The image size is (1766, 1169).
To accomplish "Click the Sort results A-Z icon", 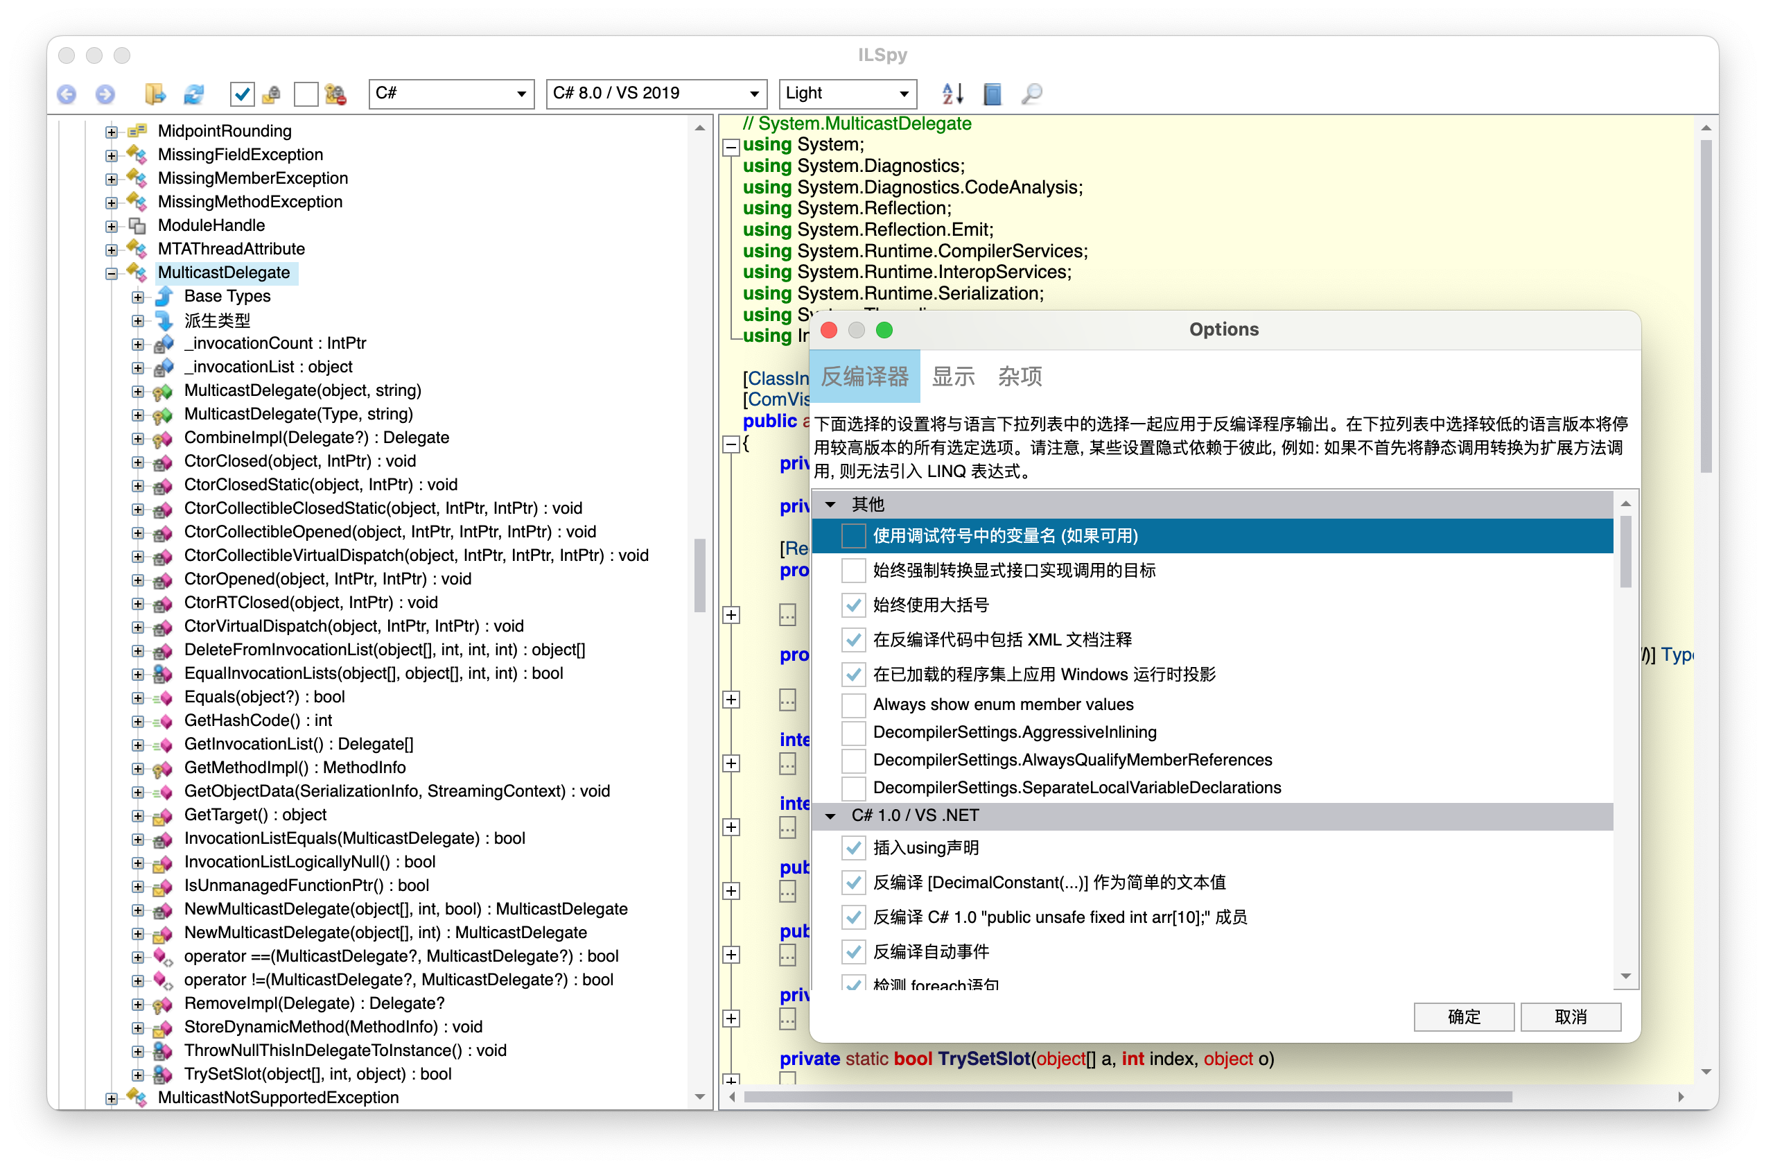I will pos(952,94).
